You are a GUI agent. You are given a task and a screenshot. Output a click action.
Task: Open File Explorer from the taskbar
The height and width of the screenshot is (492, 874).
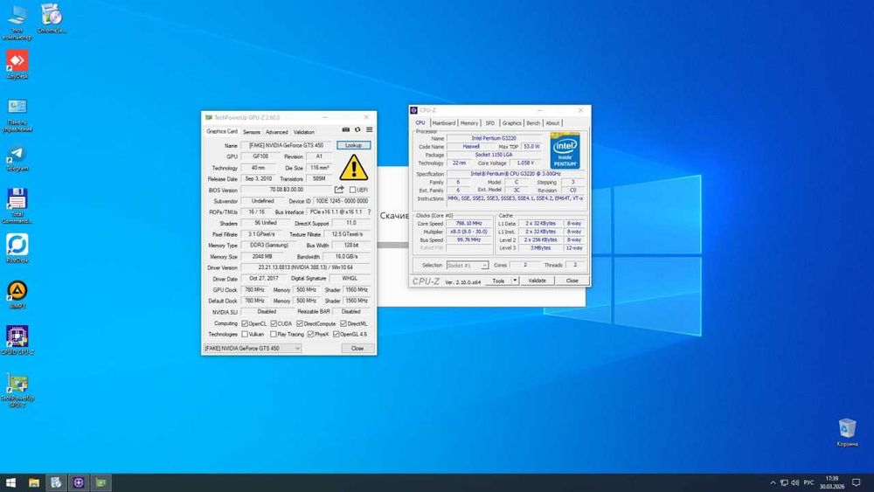click(34, 482)
